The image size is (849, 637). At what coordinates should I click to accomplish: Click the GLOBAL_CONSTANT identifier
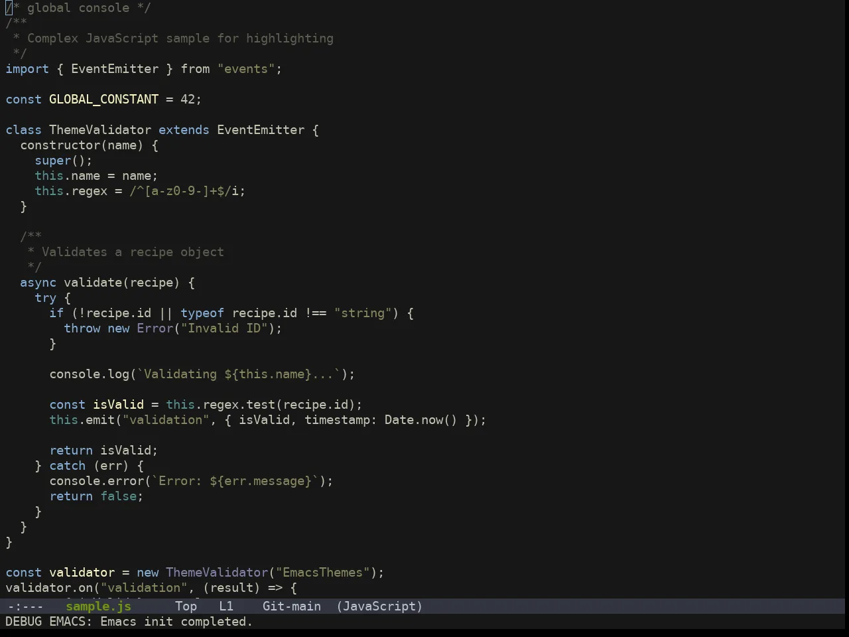104,100
